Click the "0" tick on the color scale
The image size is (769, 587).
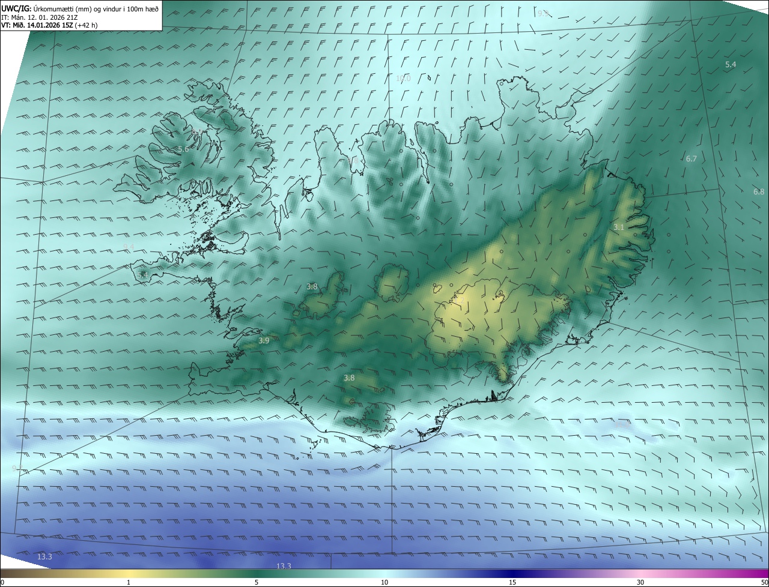tap(2, 582)
